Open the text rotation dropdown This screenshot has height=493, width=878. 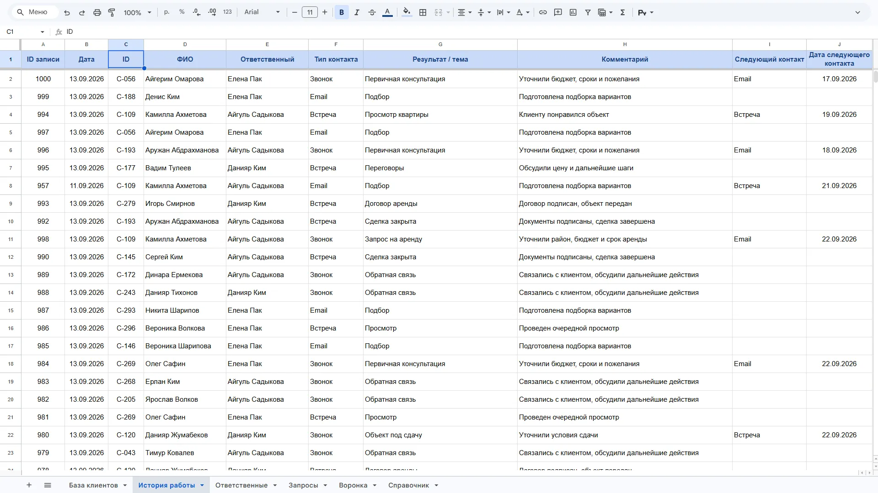click(523, 12)
